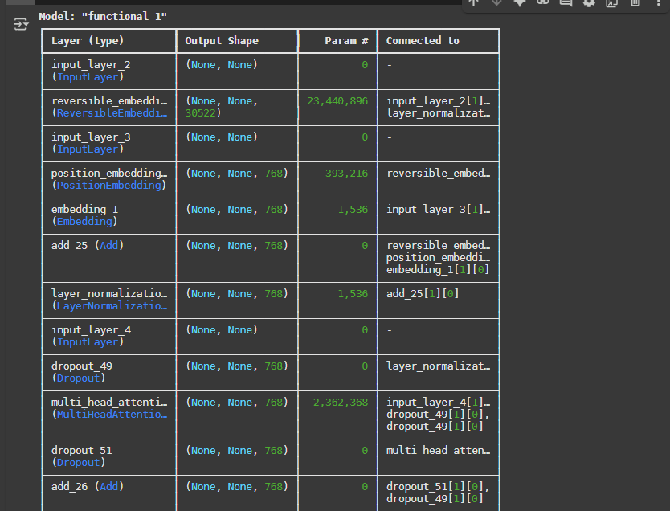Screen dimensions: 670x511
Task: Click input_layer_4[1]… in multi-head attention connections
Action: [x=439, y=403]
